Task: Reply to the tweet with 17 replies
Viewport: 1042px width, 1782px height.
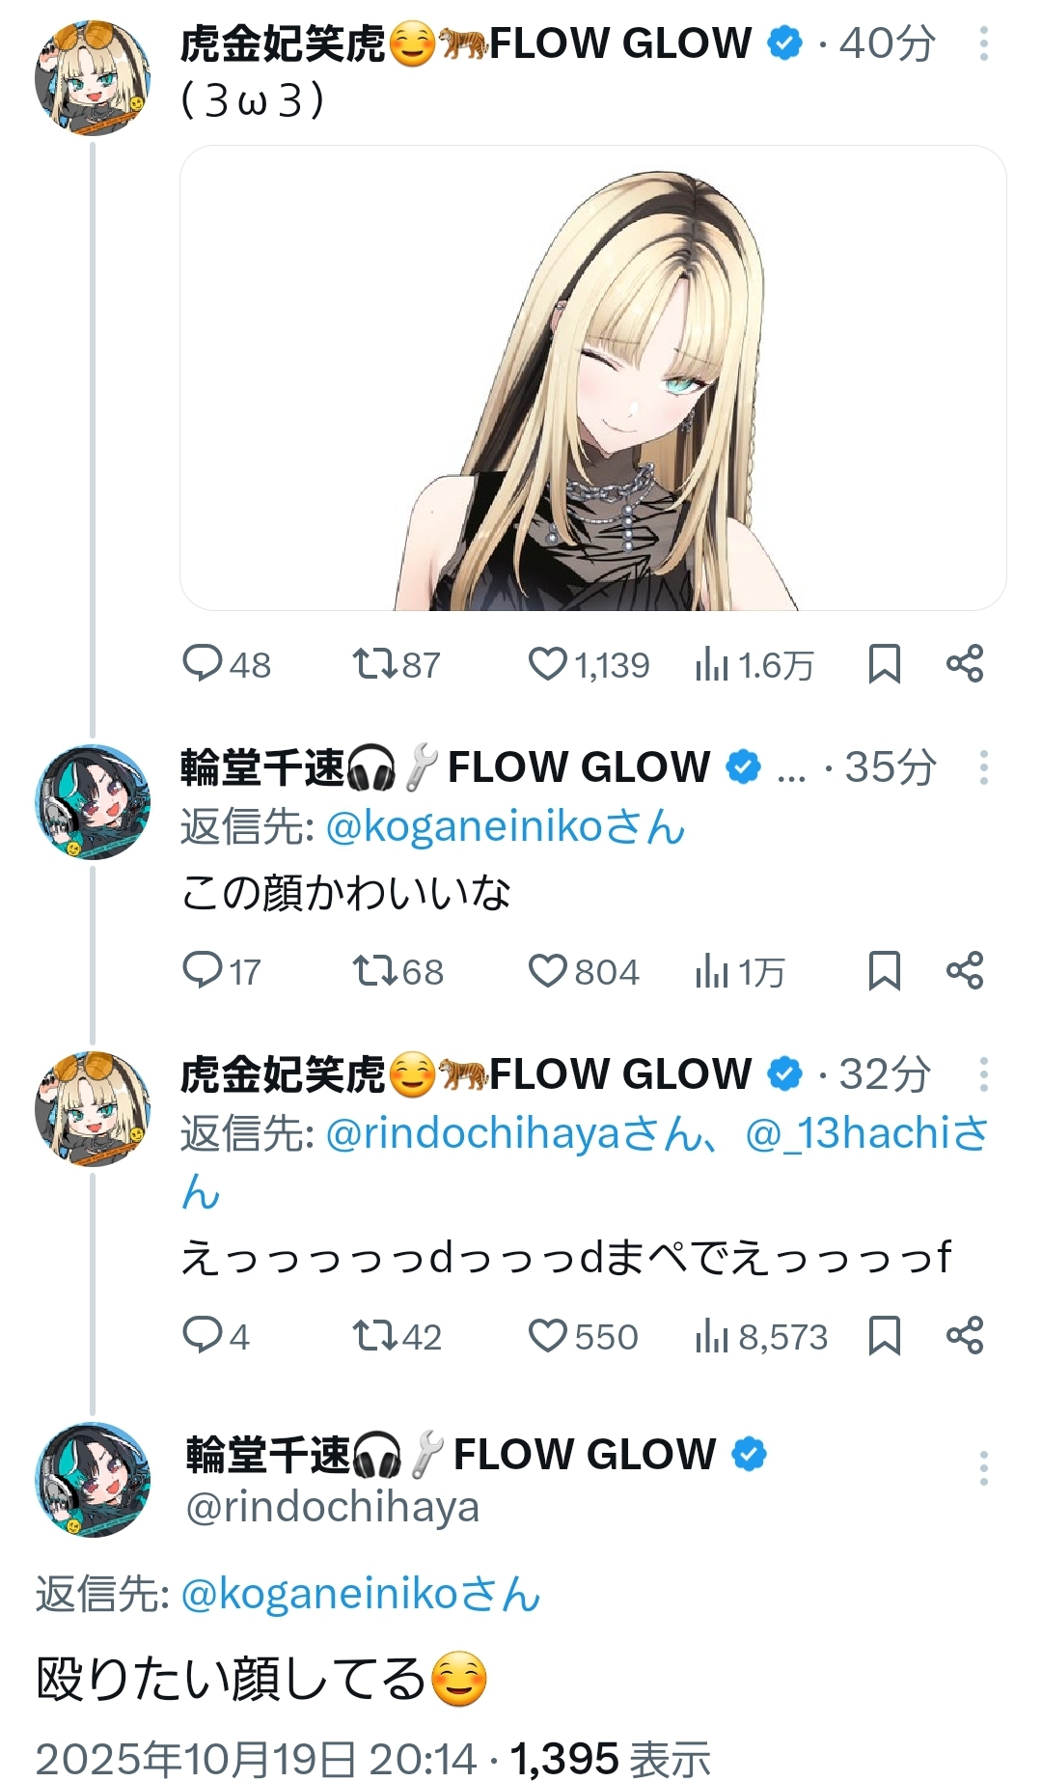Action: click(x=203, y=971)
